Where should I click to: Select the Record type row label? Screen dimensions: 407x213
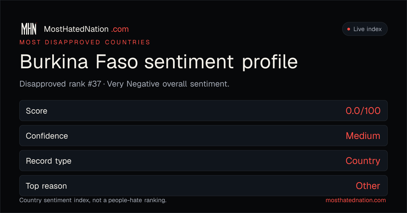[49, 161]
